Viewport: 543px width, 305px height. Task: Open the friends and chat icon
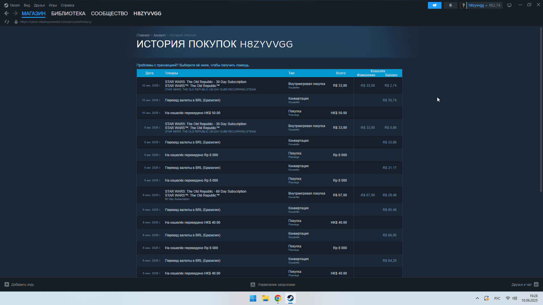click(536, 284)
